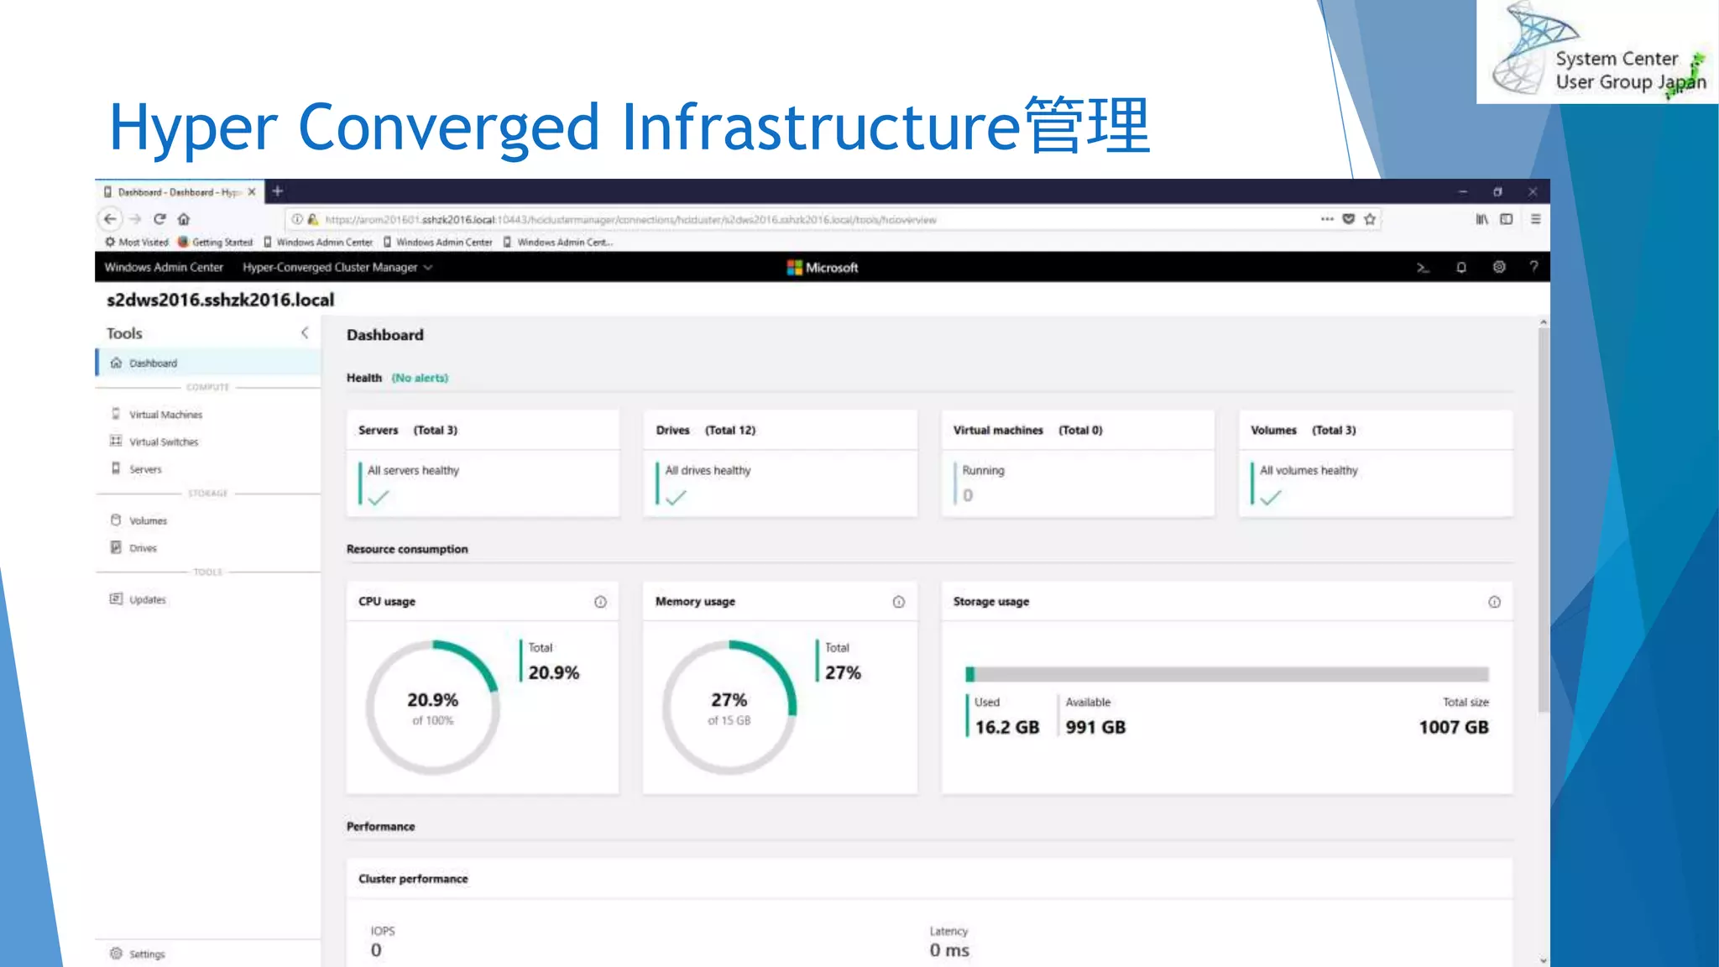Bookmark this page with the star icon

pyautogui.click(x=1370, y=219)
